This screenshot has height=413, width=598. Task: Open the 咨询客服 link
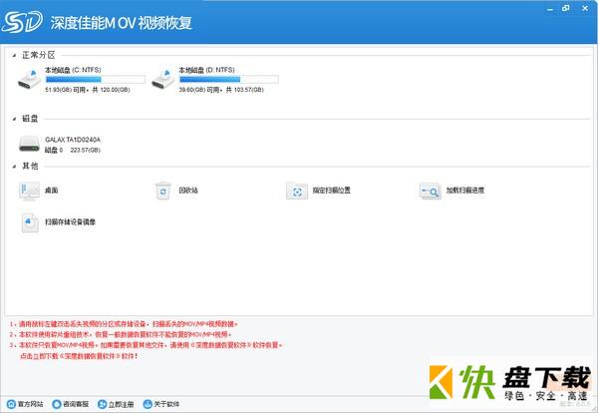coord(76,404)
